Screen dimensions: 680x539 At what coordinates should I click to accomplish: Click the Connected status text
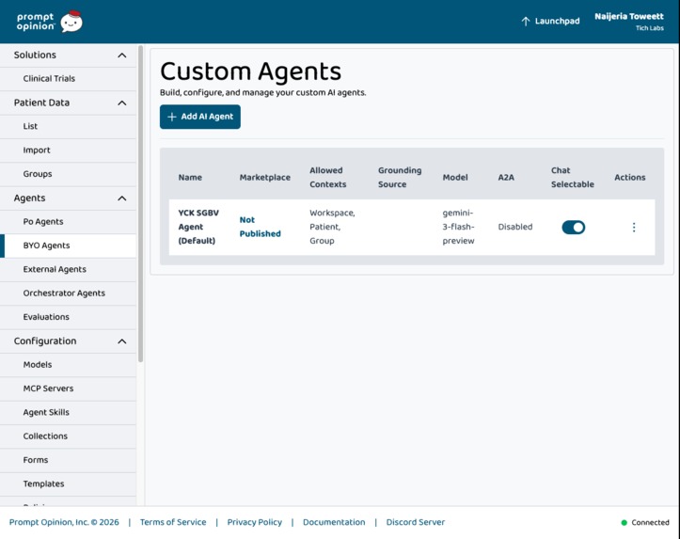click(x=650, y=522)
